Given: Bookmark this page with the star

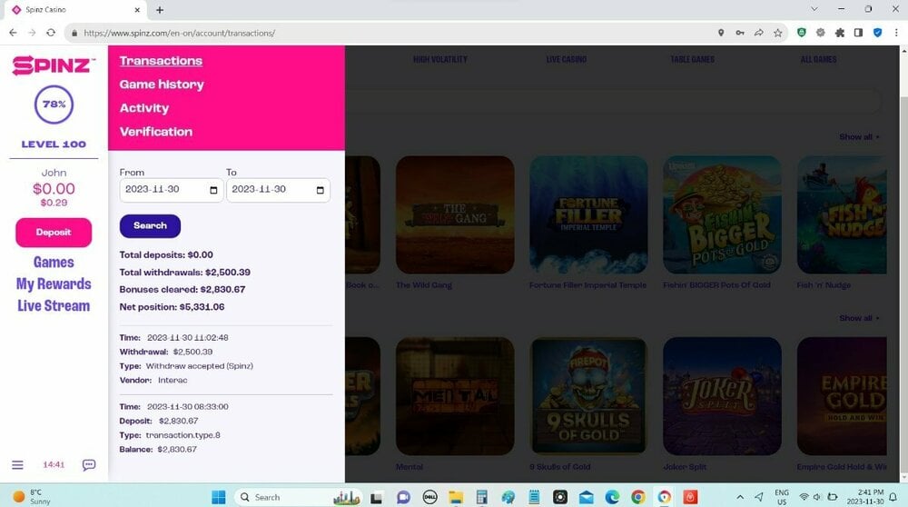Looking at the screenshot, I should point(778,33).
